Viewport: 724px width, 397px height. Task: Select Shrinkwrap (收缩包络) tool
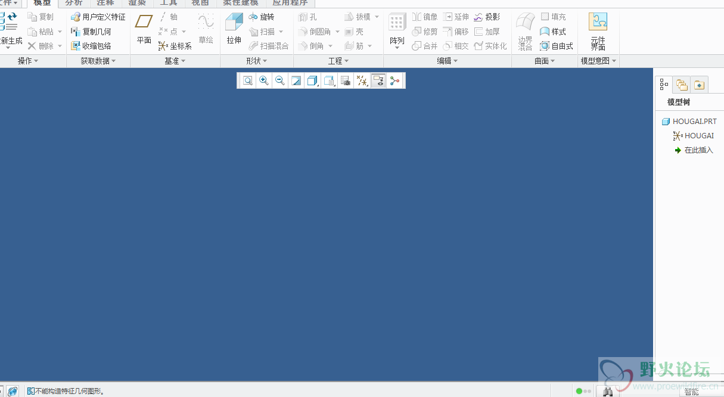click(x=91, y=46)
